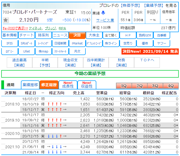Select the orange 決算 tab
Screen dimensions: 180x156
[x=77, y=35]
